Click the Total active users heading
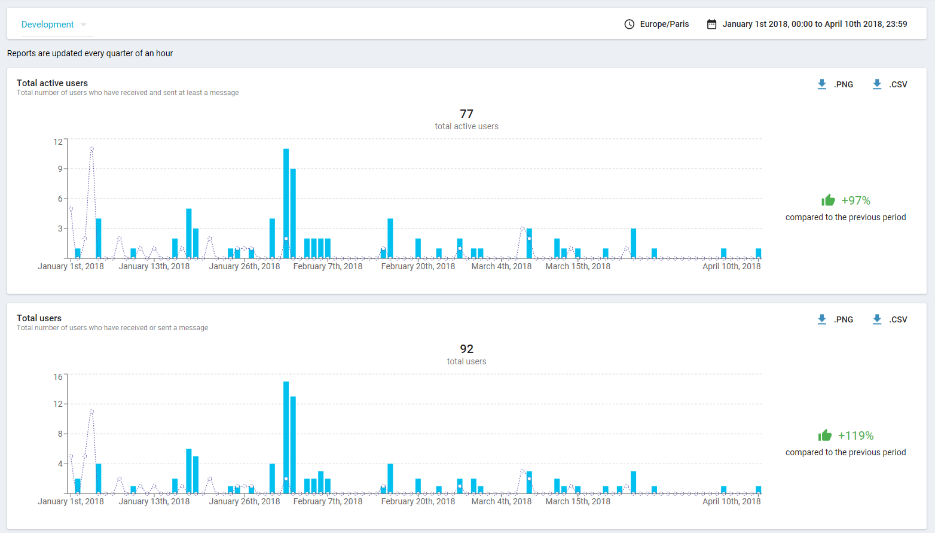 52,83
